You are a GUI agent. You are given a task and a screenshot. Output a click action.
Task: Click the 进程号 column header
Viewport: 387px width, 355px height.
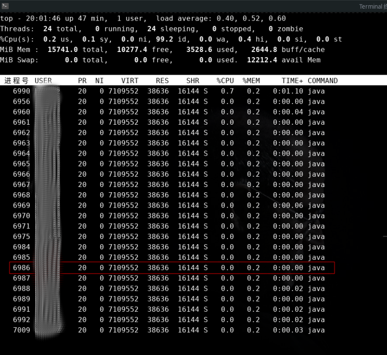pyautogui.click(x=17, y=81)
